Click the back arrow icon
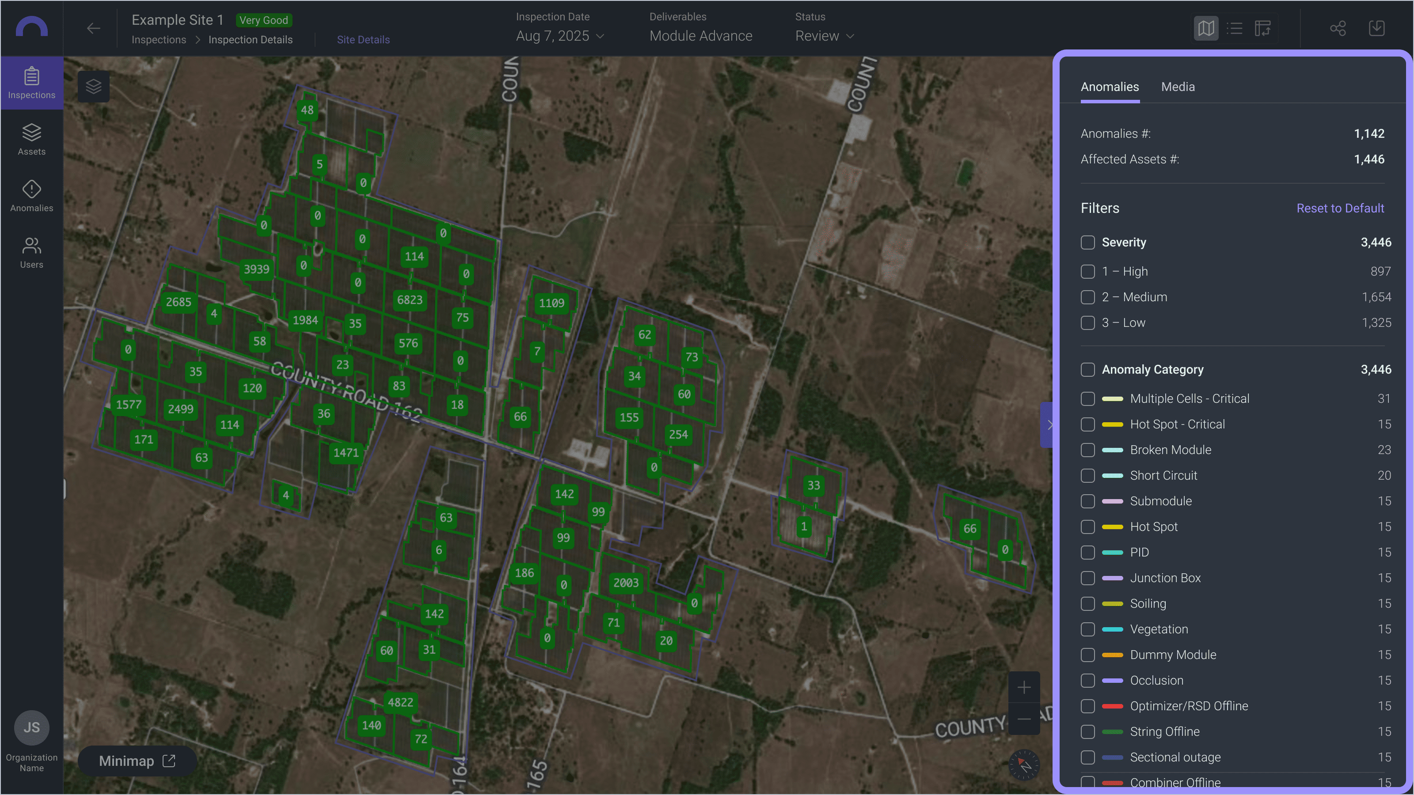Image resolution: width=1414 pixels, height=795 pixels. pos(93,29)
